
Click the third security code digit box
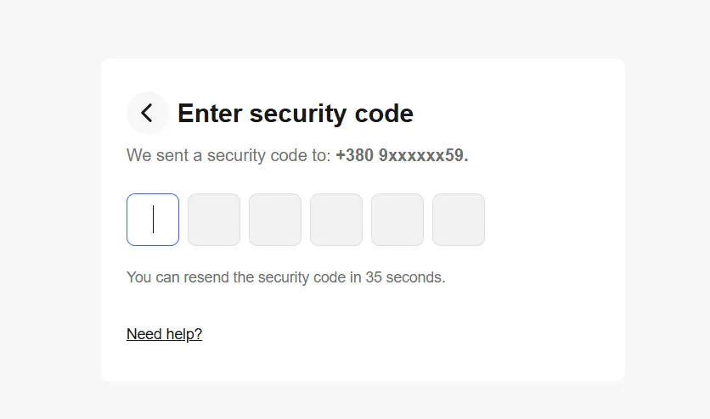point(275,220)
